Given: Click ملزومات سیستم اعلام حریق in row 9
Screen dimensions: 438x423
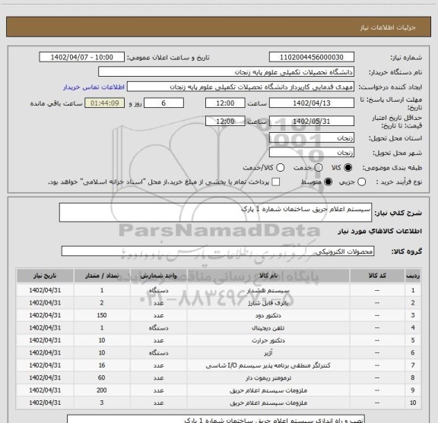Looking at the screenshot, I should (268, 390).
